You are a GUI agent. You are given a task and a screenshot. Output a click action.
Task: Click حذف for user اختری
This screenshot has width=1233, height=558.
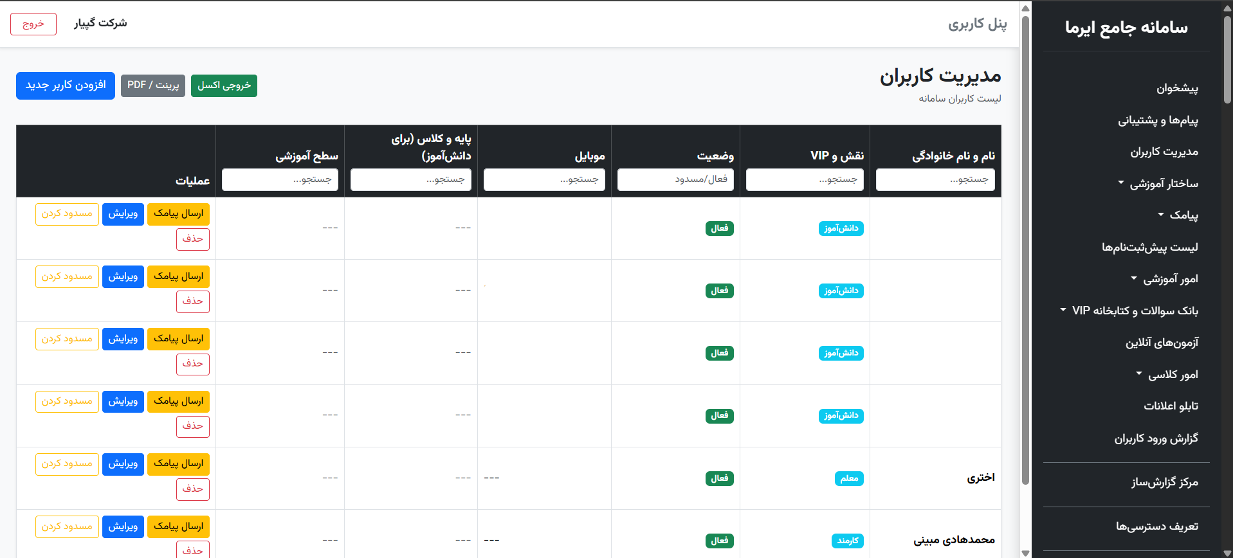click(x=192, y=489)
